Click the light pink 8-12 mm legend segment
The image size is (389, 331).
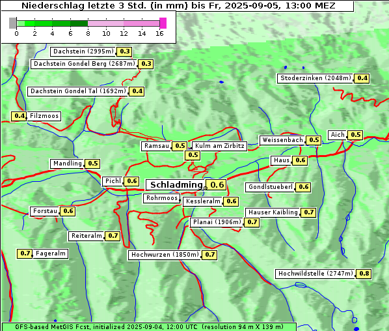coord(105,23)
